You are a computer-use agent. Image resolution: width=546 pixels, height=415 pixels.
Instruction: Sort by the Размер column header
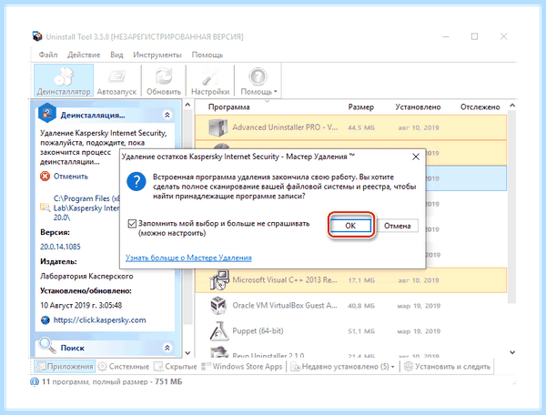(x=361, y=106)
